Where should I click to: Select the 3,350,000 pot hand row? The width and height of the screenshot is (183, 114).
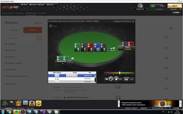pos(71,81)
